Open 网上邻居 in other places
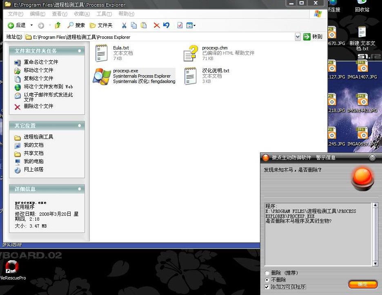This screenshot has height=295, width=382. point(33,169)
